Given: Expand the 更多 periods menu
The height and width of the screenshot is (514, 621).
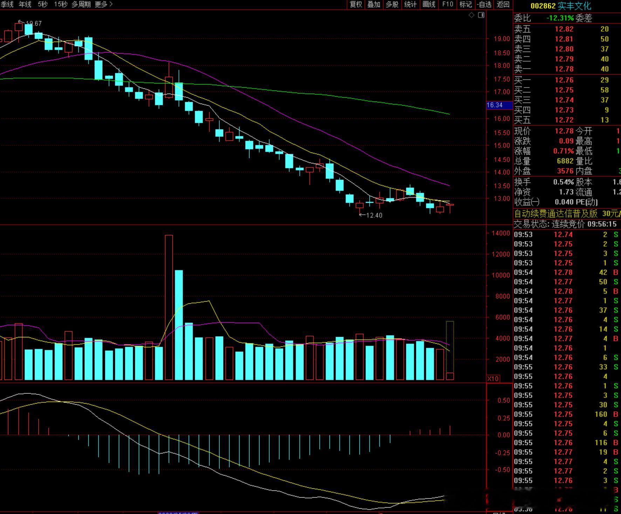Looking at the screenshot, I should 104,4.
